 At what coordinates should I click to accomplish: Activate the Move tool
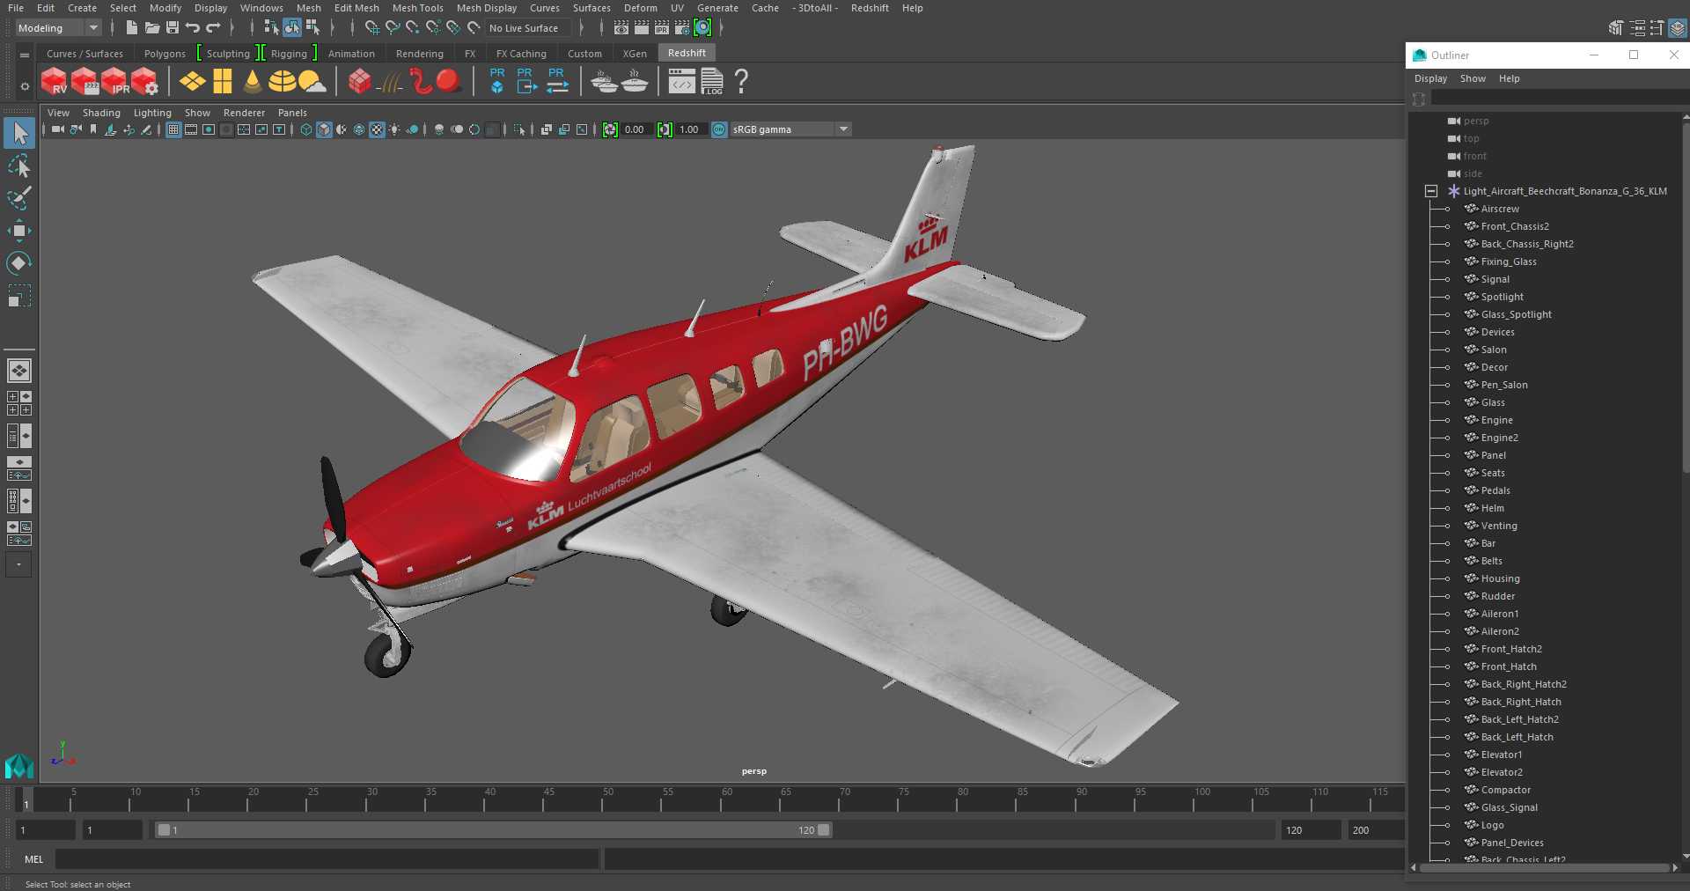point(19,231)
